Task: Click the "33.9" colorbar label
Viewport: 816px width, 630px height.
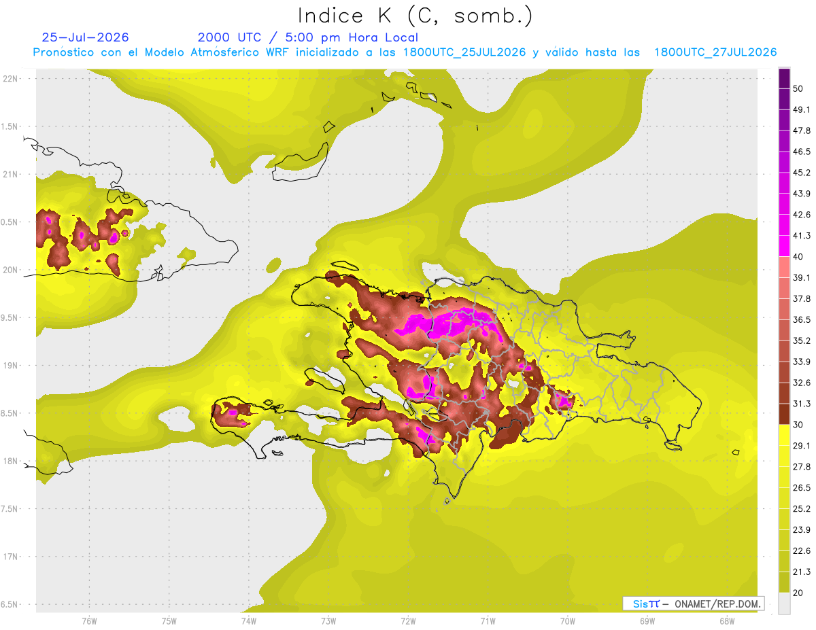Action: coord(802,362)
